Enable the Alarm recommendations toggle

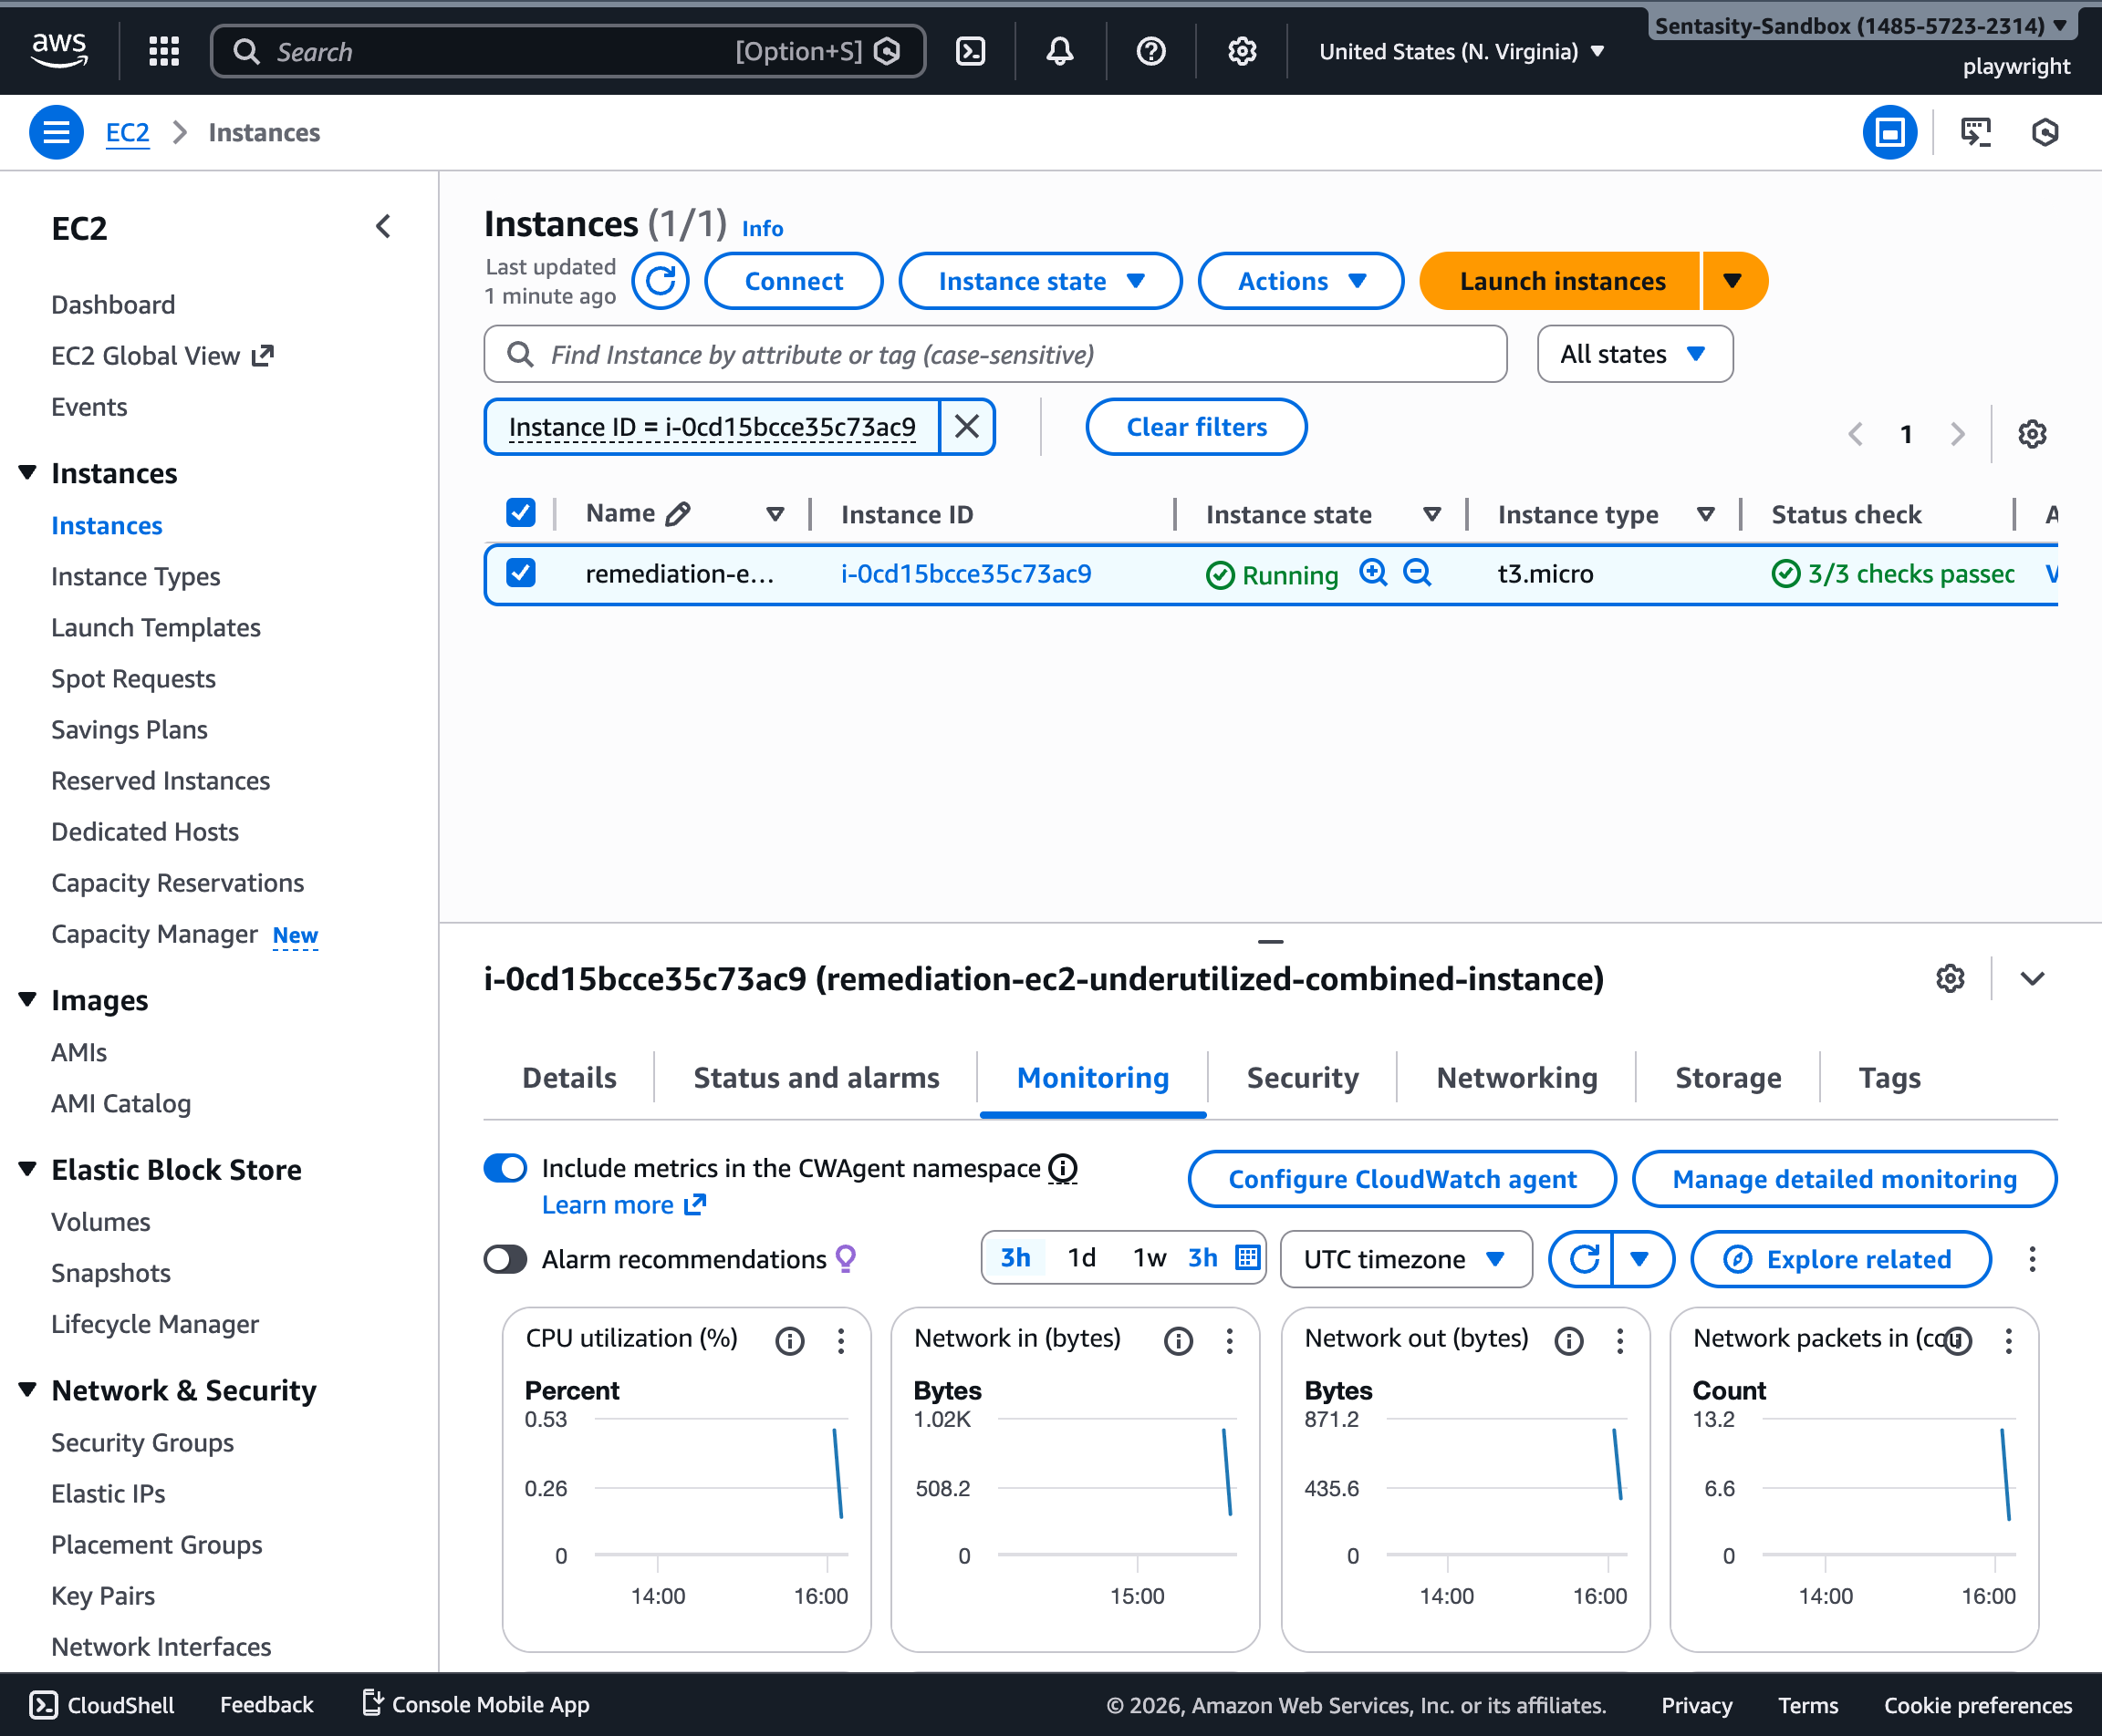505,1259
